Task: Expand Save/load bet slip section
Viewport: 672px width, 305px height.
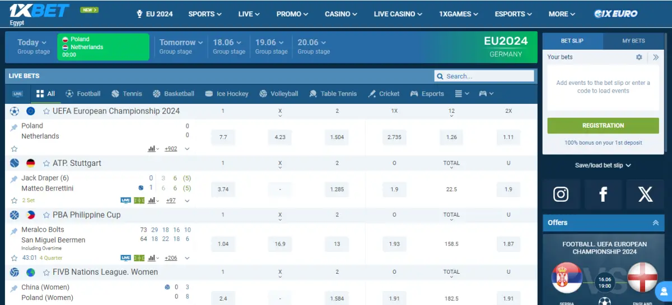Action: tap(603, 165)
